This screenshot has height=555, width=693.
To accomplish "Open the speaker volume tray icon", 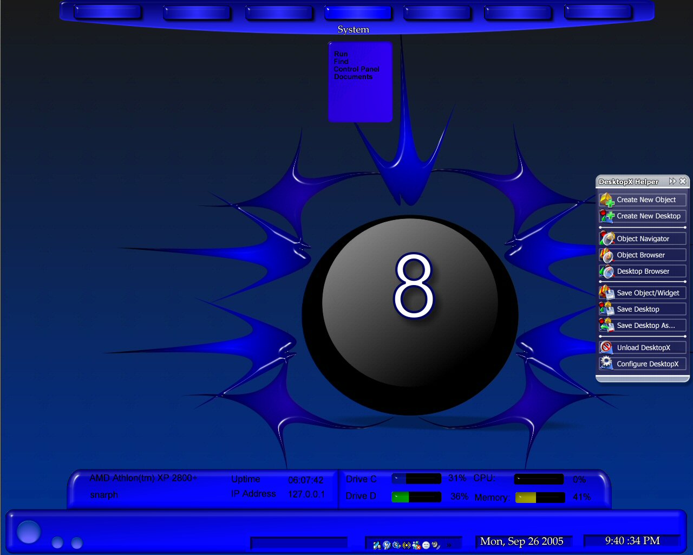I will point(434,545).
